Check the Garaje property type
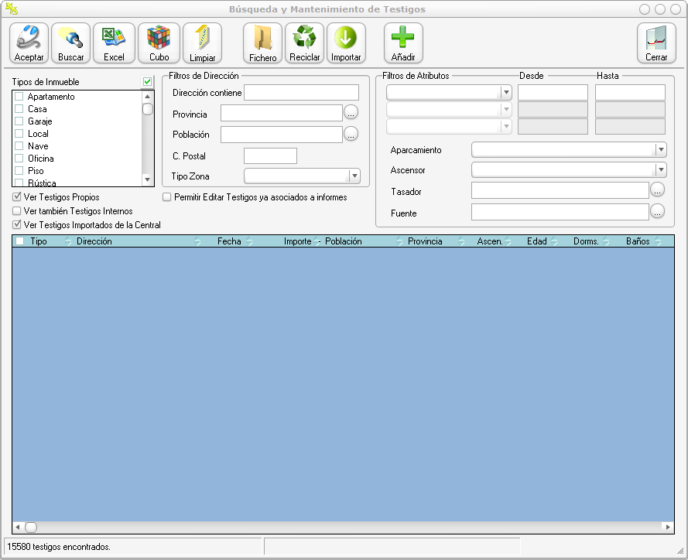Screen dimensions: 688x560 tap(19, 121)
